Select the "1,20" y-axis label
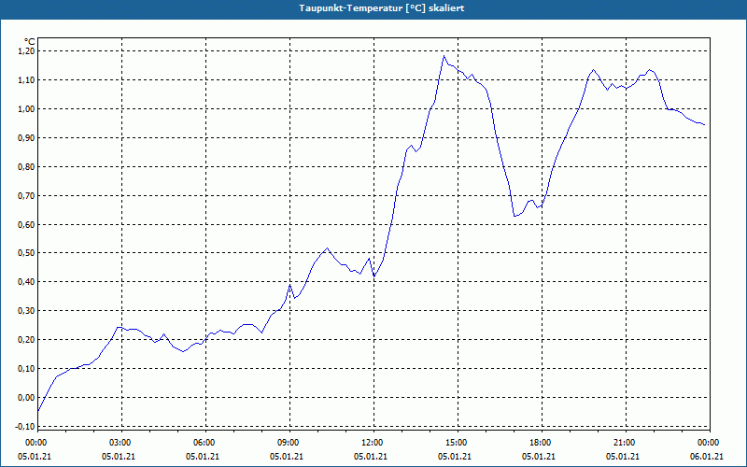 coord(28,51)
